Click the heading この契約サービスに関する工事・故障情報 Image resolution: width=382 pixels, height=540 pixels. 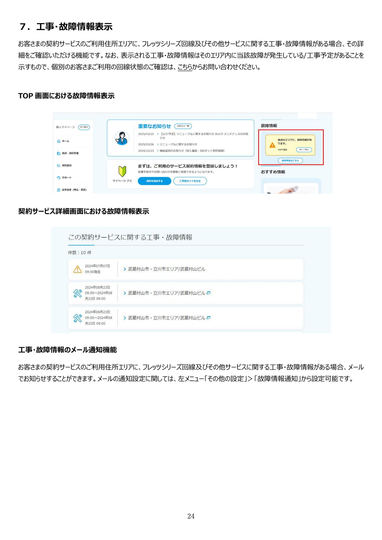[x=130, y=237]
